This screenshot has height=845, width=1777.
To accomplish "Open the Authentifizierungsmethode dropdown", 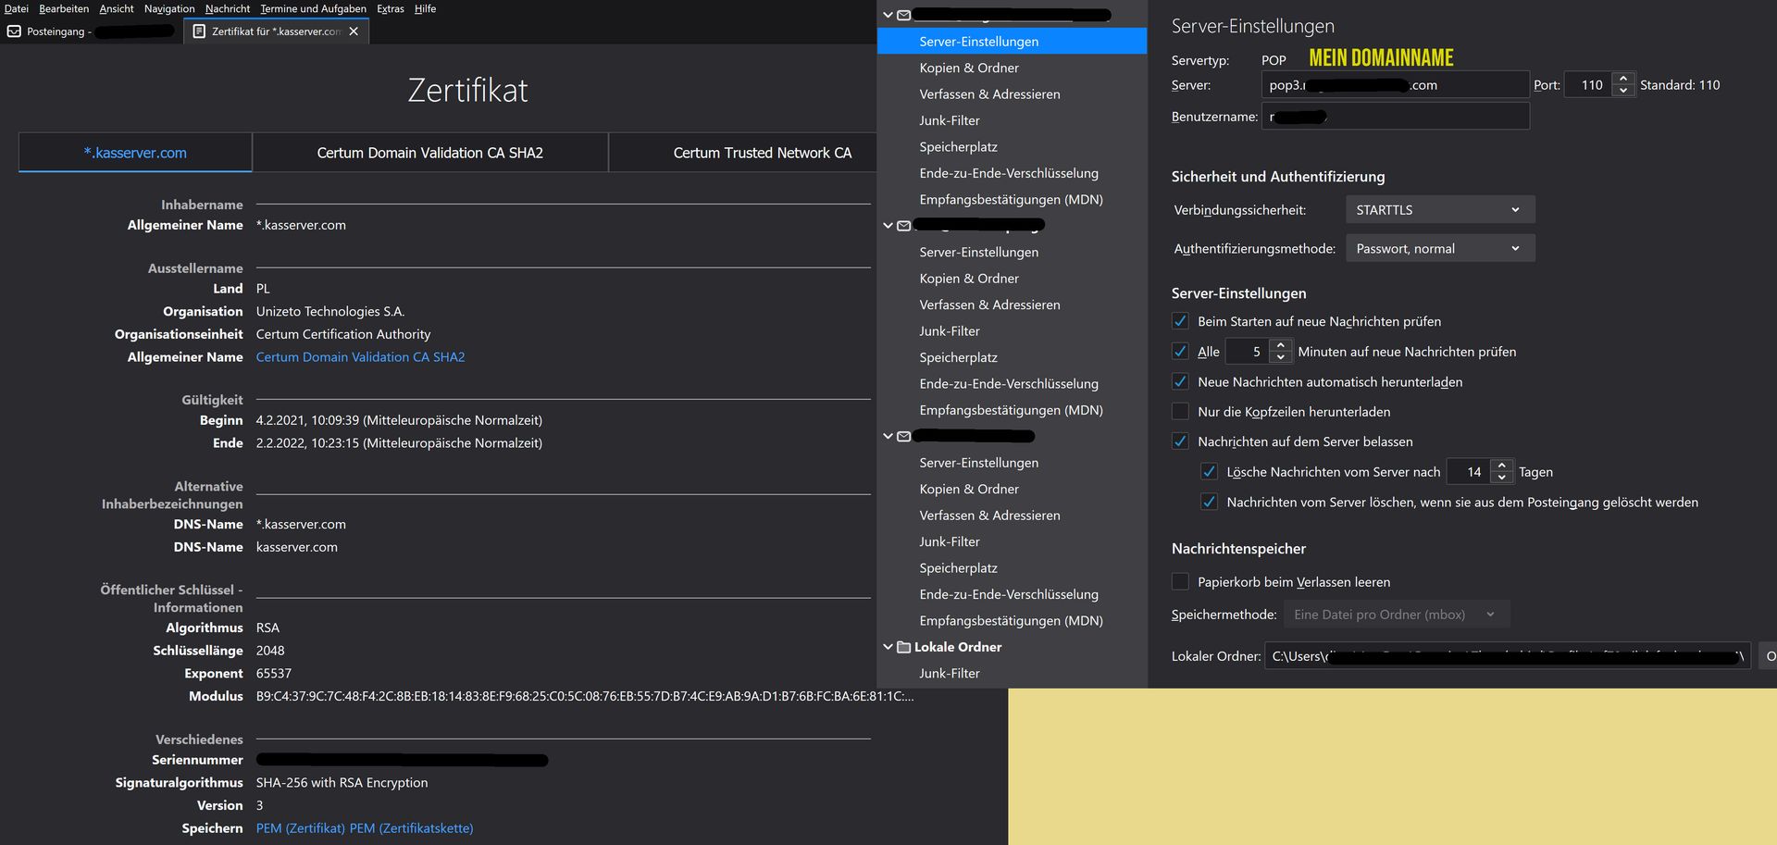I will 1439,248.
